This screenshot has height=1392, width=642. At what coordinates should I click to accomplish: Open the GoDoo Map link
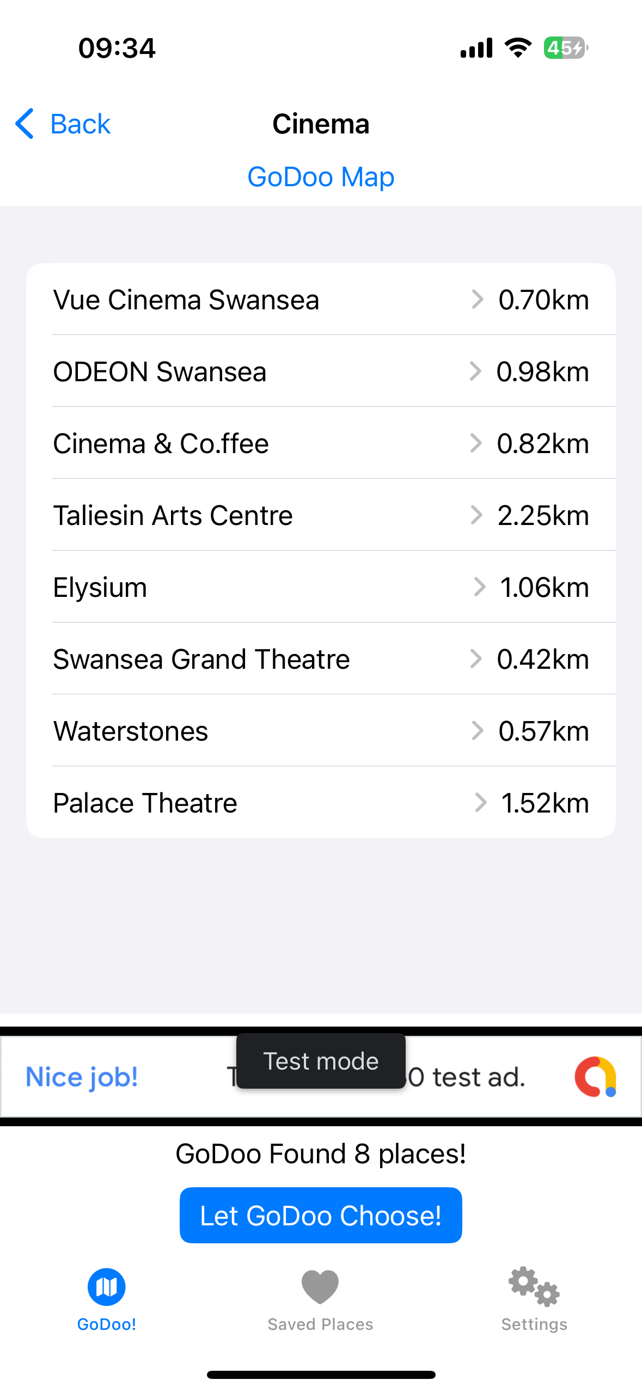point(321,177)
